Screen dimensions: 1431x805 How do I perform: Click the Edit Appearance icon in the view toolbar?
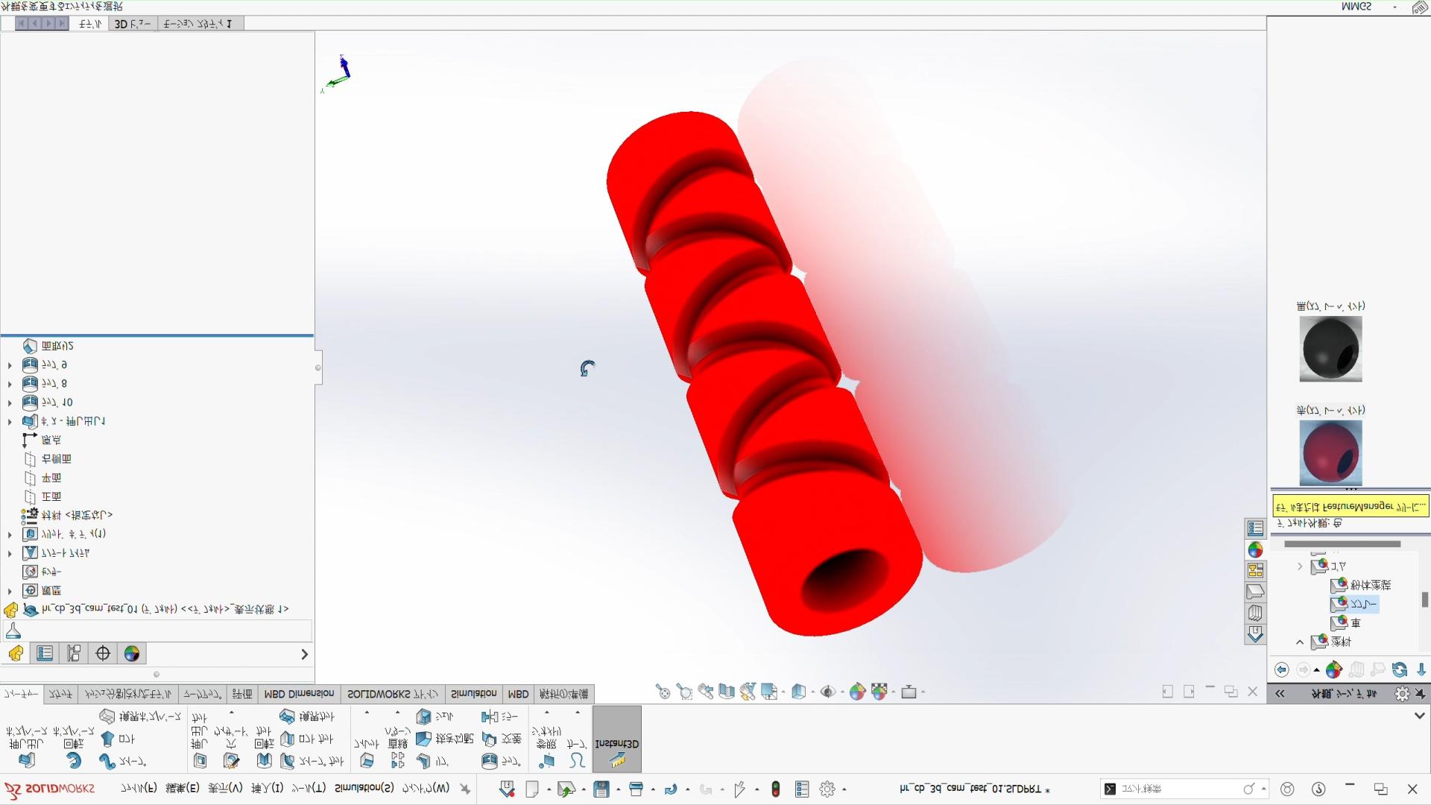857,692
